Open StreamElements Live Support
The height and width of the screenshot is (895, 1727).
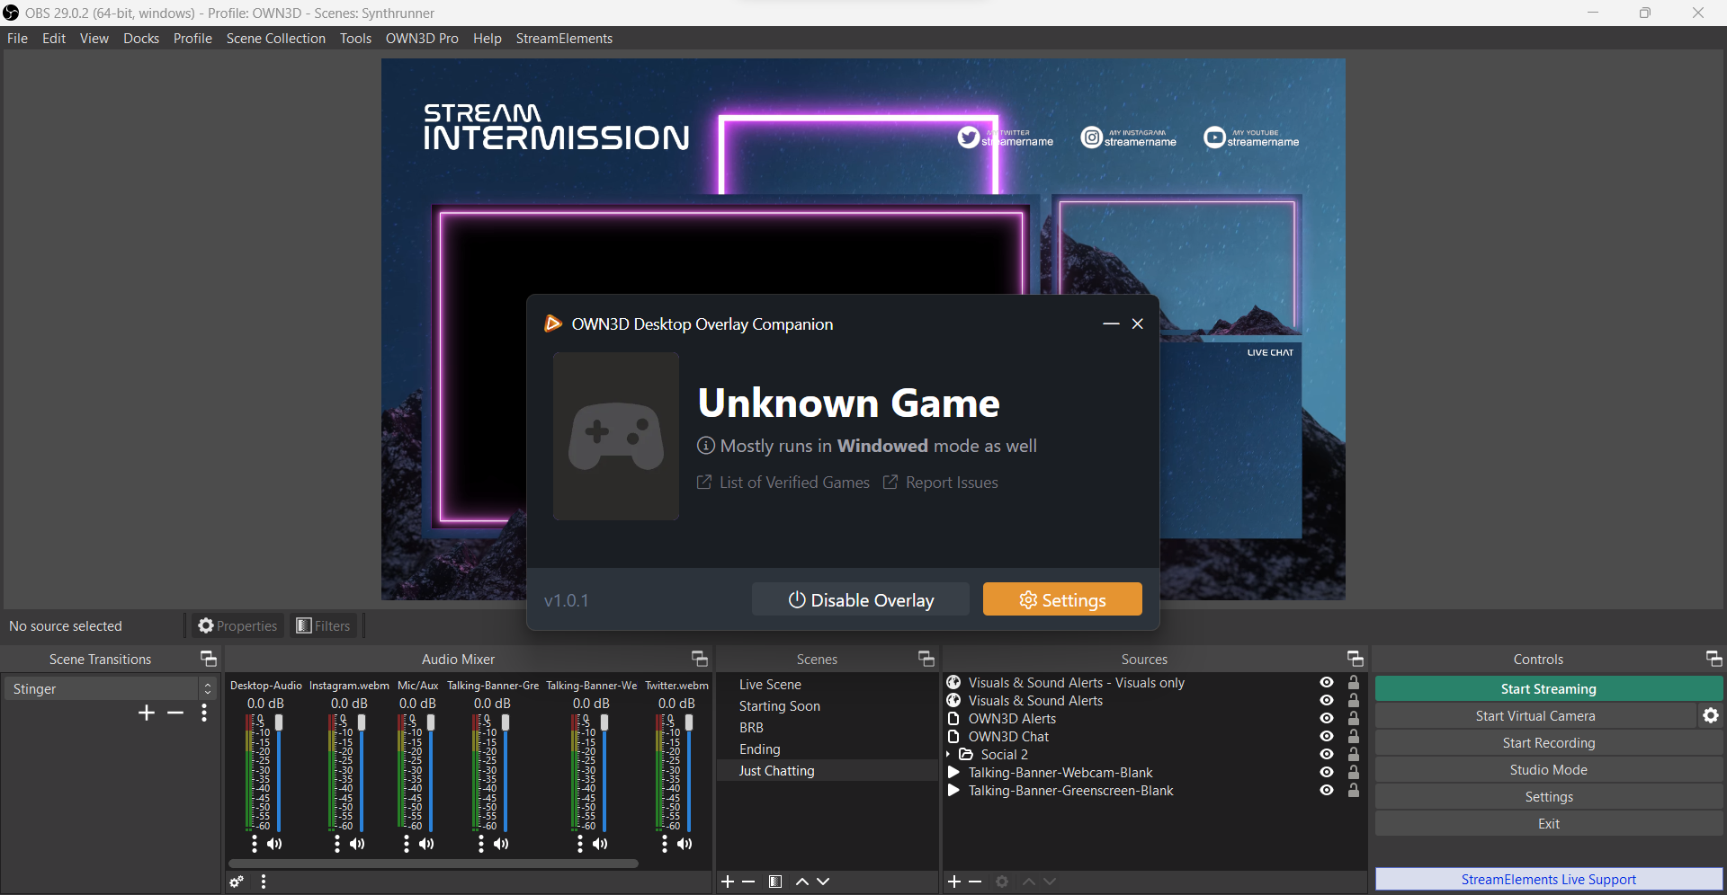[1548, 879]
